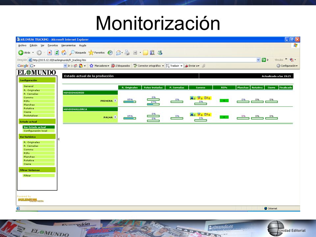Click the Stop loading icon

point(50,53)
